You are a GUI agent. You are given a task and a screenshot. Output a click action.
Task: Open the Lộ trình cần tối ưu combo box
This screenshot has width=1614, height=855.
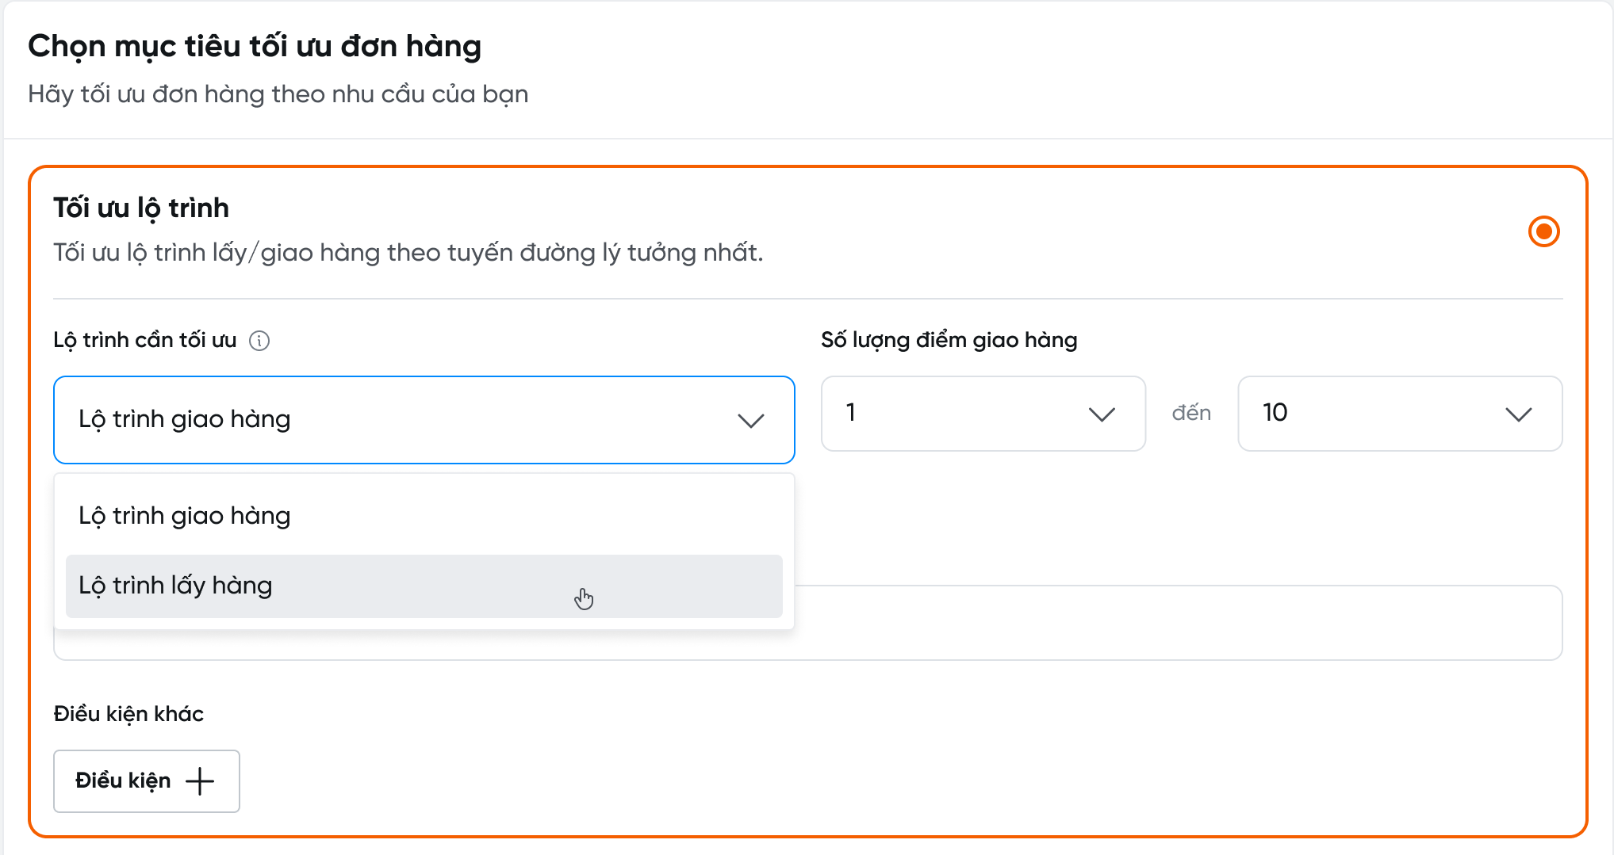click(x=397, y=420)
